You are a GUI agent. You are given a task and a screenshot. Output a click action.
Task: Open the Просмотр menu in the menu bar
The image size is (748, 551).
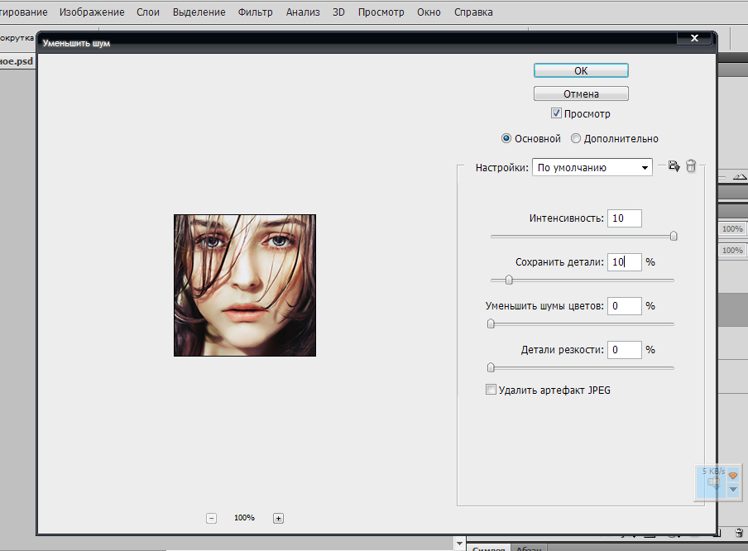coord(381,12)
